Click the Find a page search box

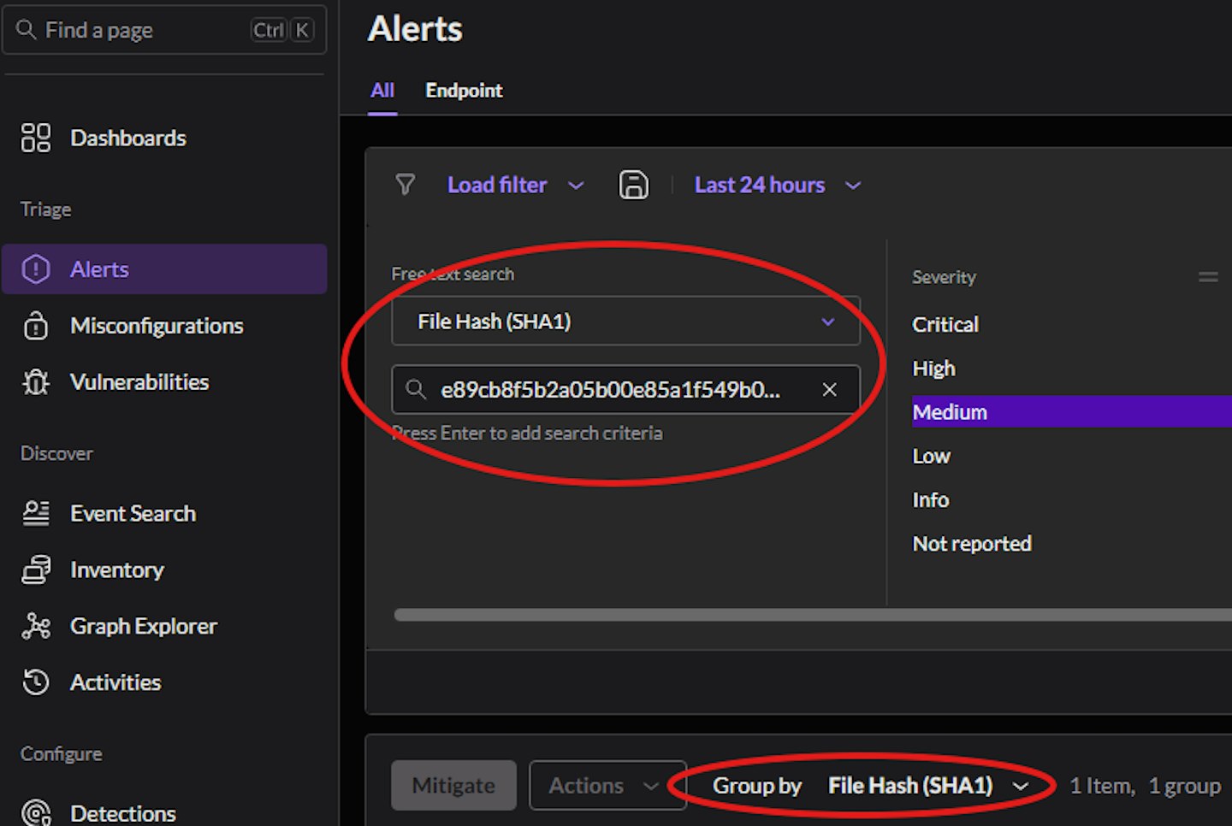point(164,30)
